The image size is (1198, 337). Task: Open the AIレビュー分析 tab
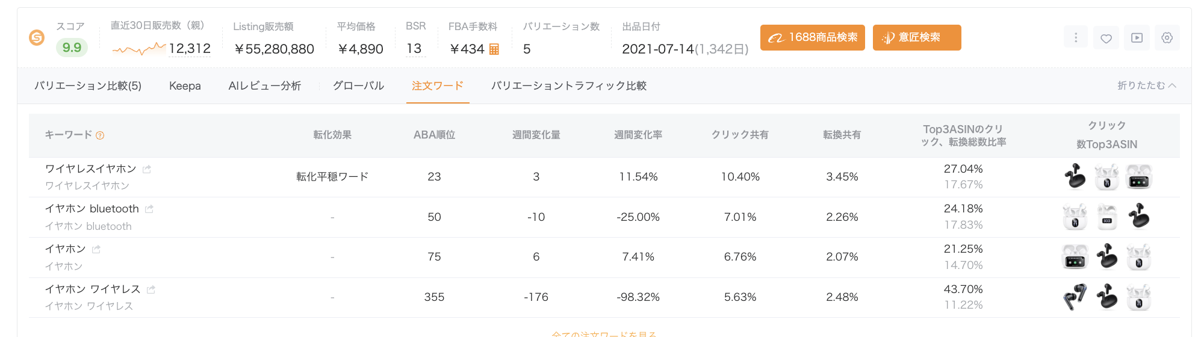pos(264,86)
